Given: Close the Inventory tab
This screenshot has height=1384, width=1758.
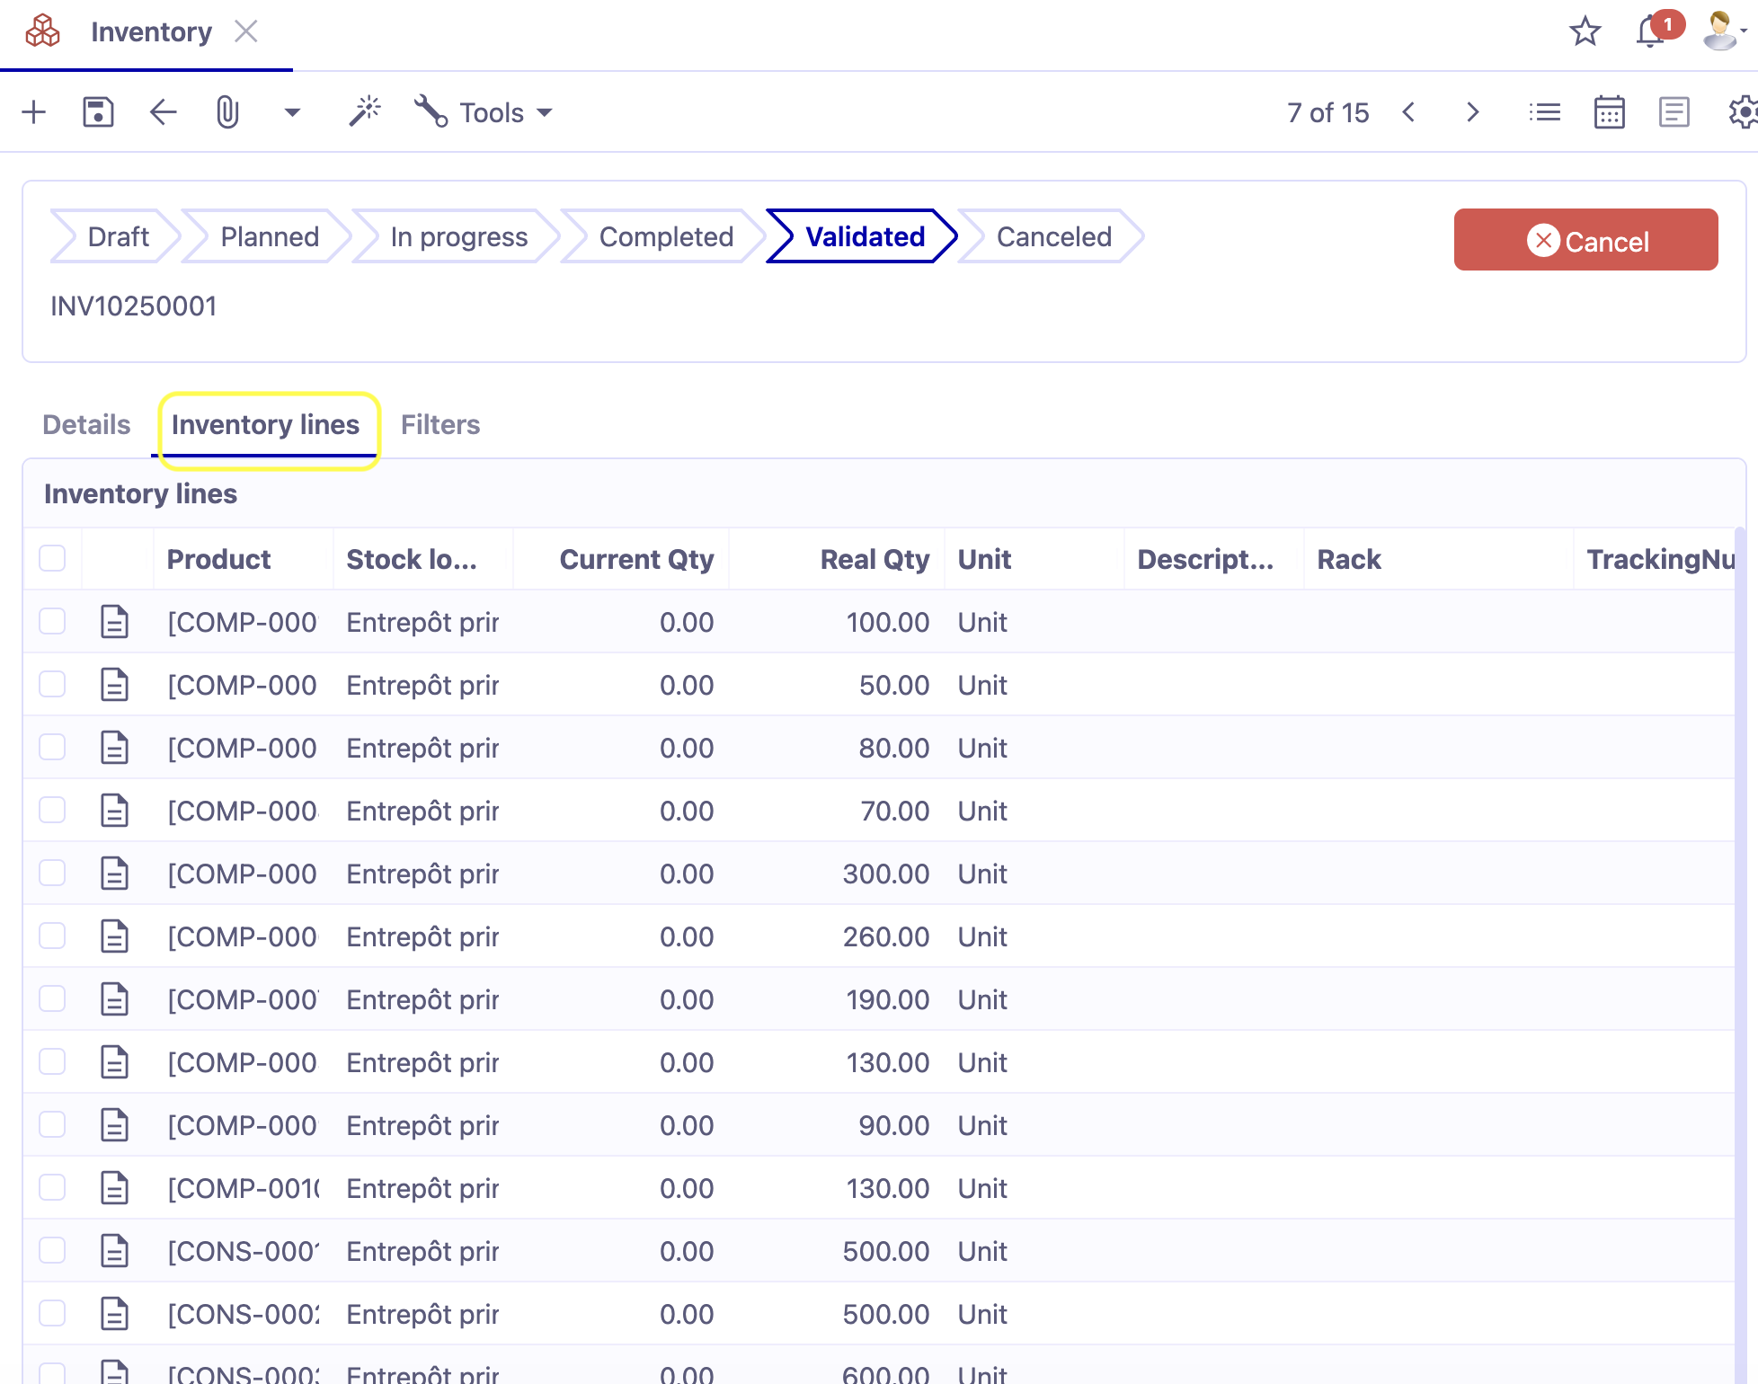Looking at the screenshot, I should click(245, 31).
